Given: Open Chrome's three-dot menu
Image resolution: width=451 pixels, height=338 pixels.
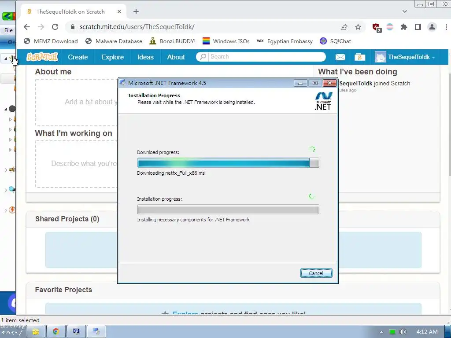Looking at the screenshot, I should click(446, 27).
